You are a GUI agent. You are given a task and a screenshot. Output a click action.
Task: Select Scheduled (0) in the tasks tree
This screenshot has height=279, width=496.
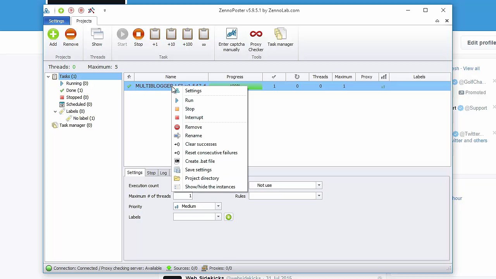click(x=79, y=104)
